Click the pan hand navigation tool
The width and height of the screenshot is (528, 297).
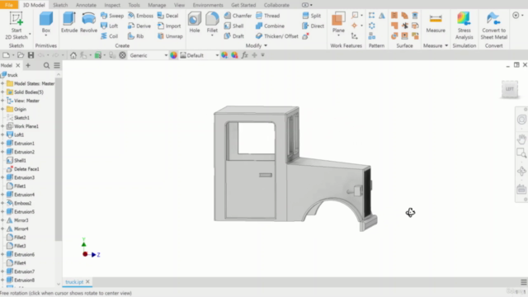pos(521,139)
